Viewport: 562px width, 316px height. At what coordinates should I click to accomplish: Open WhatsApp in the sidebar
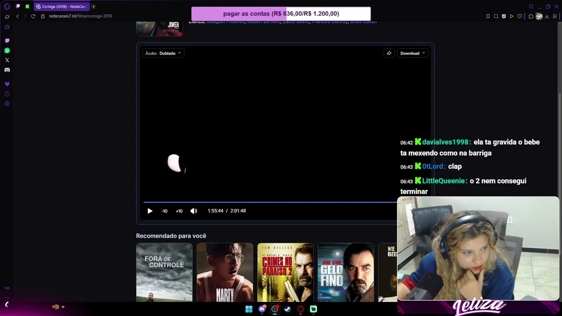click(x=7, y=50)
